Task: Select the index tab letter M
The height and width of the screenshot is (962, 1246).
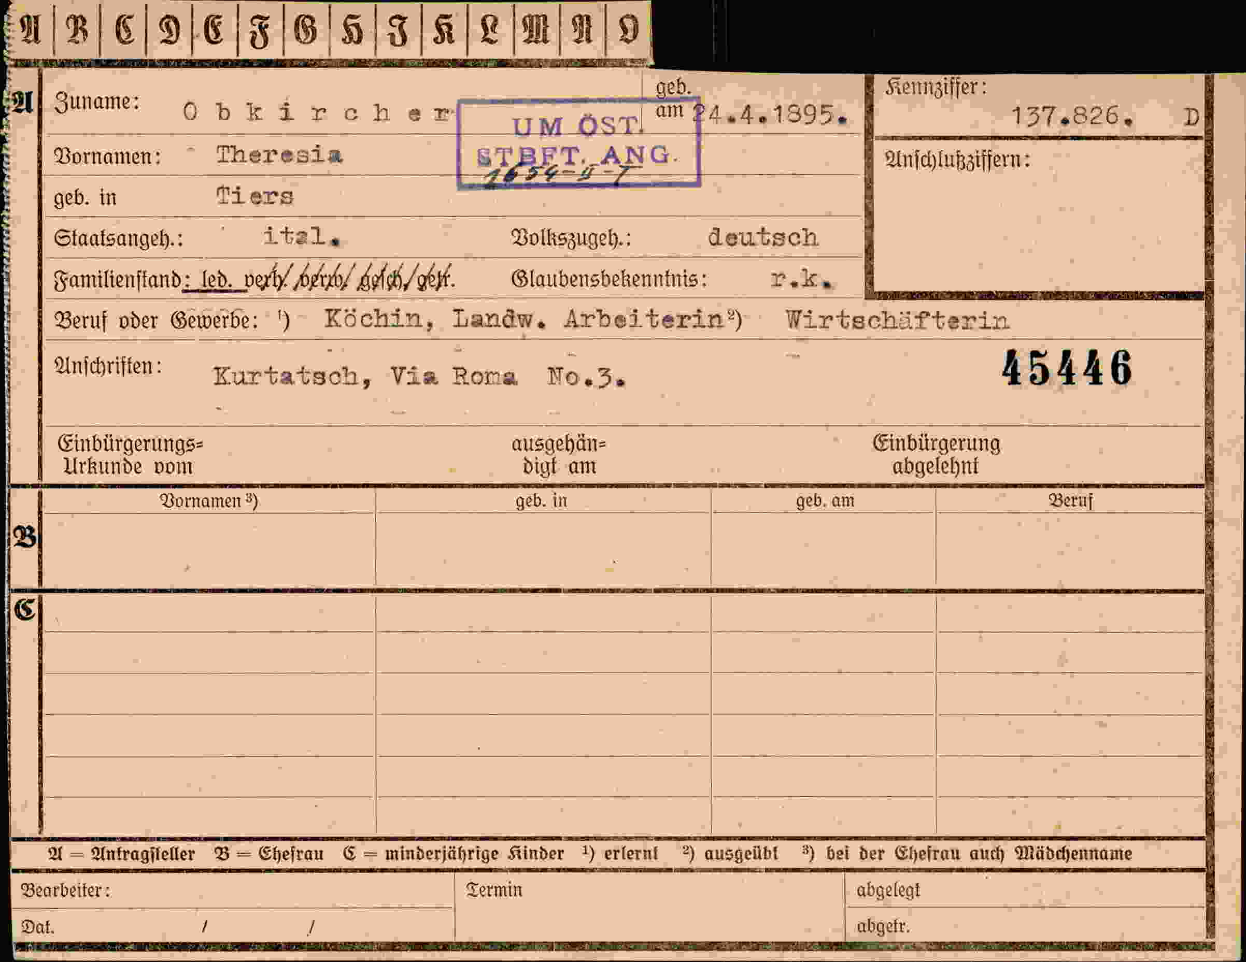Action: [536, 28]
